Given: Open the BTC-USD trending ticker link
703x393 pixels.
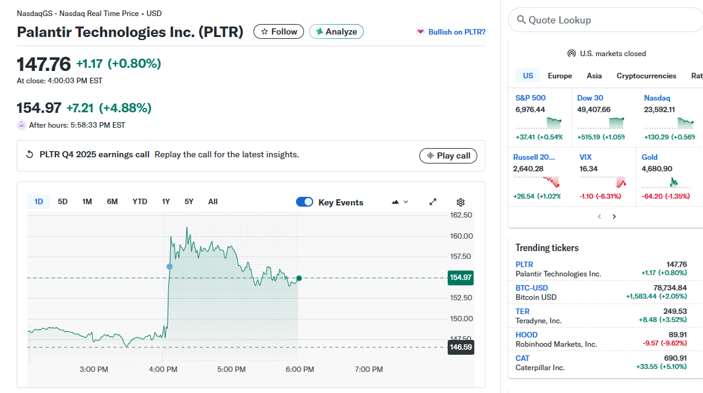Looking at the screenshot, I should point(531,288).
